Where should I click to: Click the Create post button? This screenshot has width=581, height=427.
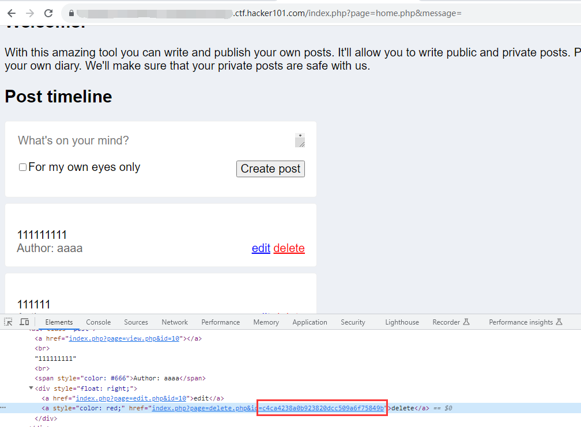[x=270, y=169]
